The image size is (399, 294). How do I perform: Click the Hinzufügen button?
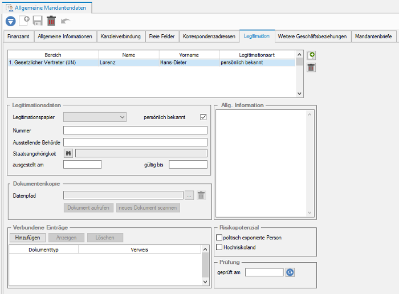pyautogui.click(x=27, y=238)
